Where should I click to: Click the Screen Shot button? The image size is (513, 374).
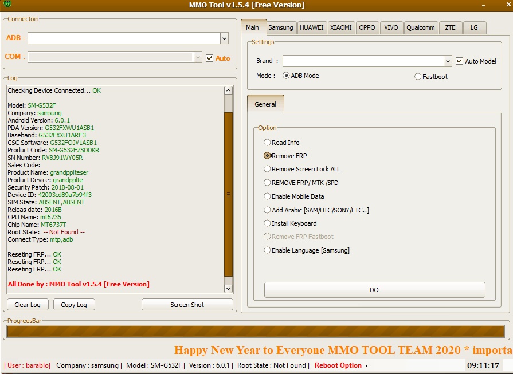pyautogui.click(x=187, y=305)
